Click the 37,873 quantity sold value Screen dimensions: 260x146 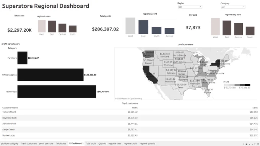click(193, 27)
